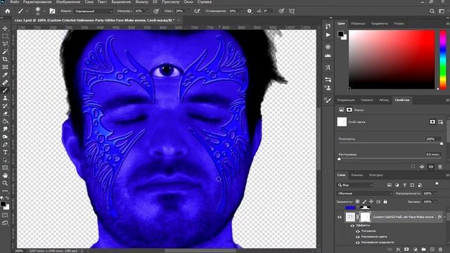Open the Фильтр menu

click(x=141, y=1)
